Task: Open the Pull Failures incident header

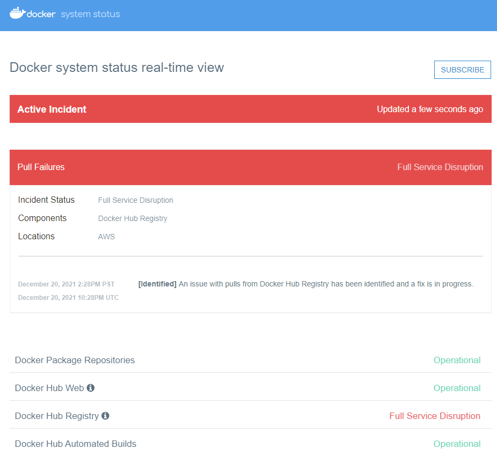Action: 251,167
